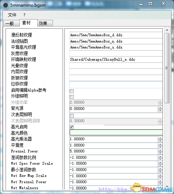
Task: Increase 高光乘法器 with up arrow
Action: [160, 138]
